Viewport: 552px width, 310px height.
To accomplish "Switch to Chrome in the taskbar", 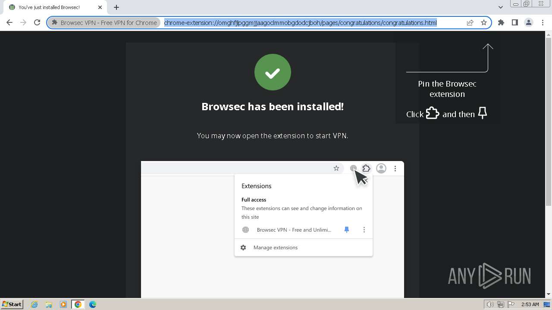I will tap(78, 304).
